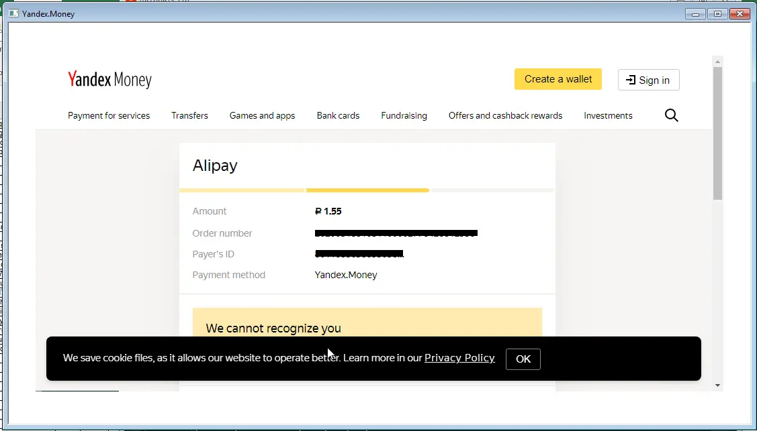The width and height of the screenshot is (757, 431).
Task: Open Payment for services menu
Action: [109, 115]
